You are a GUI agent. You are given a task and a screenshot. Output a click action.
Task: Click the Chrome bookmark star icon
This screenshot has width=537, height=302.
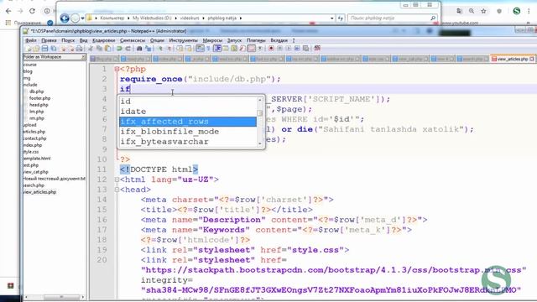pyautogui.click(x=483, y=11)
